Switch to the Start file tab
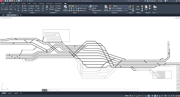 [3, 15]
